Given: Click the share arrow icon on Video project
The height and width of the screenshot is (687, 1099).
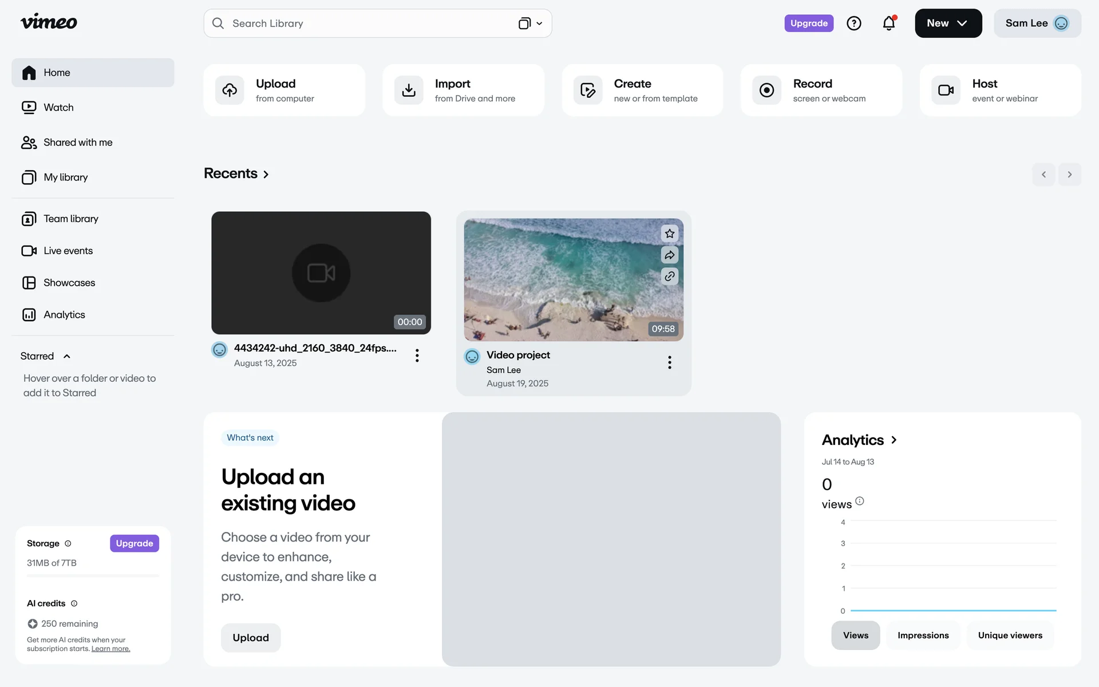Looking at the screenshot, I should click(670, 255).
